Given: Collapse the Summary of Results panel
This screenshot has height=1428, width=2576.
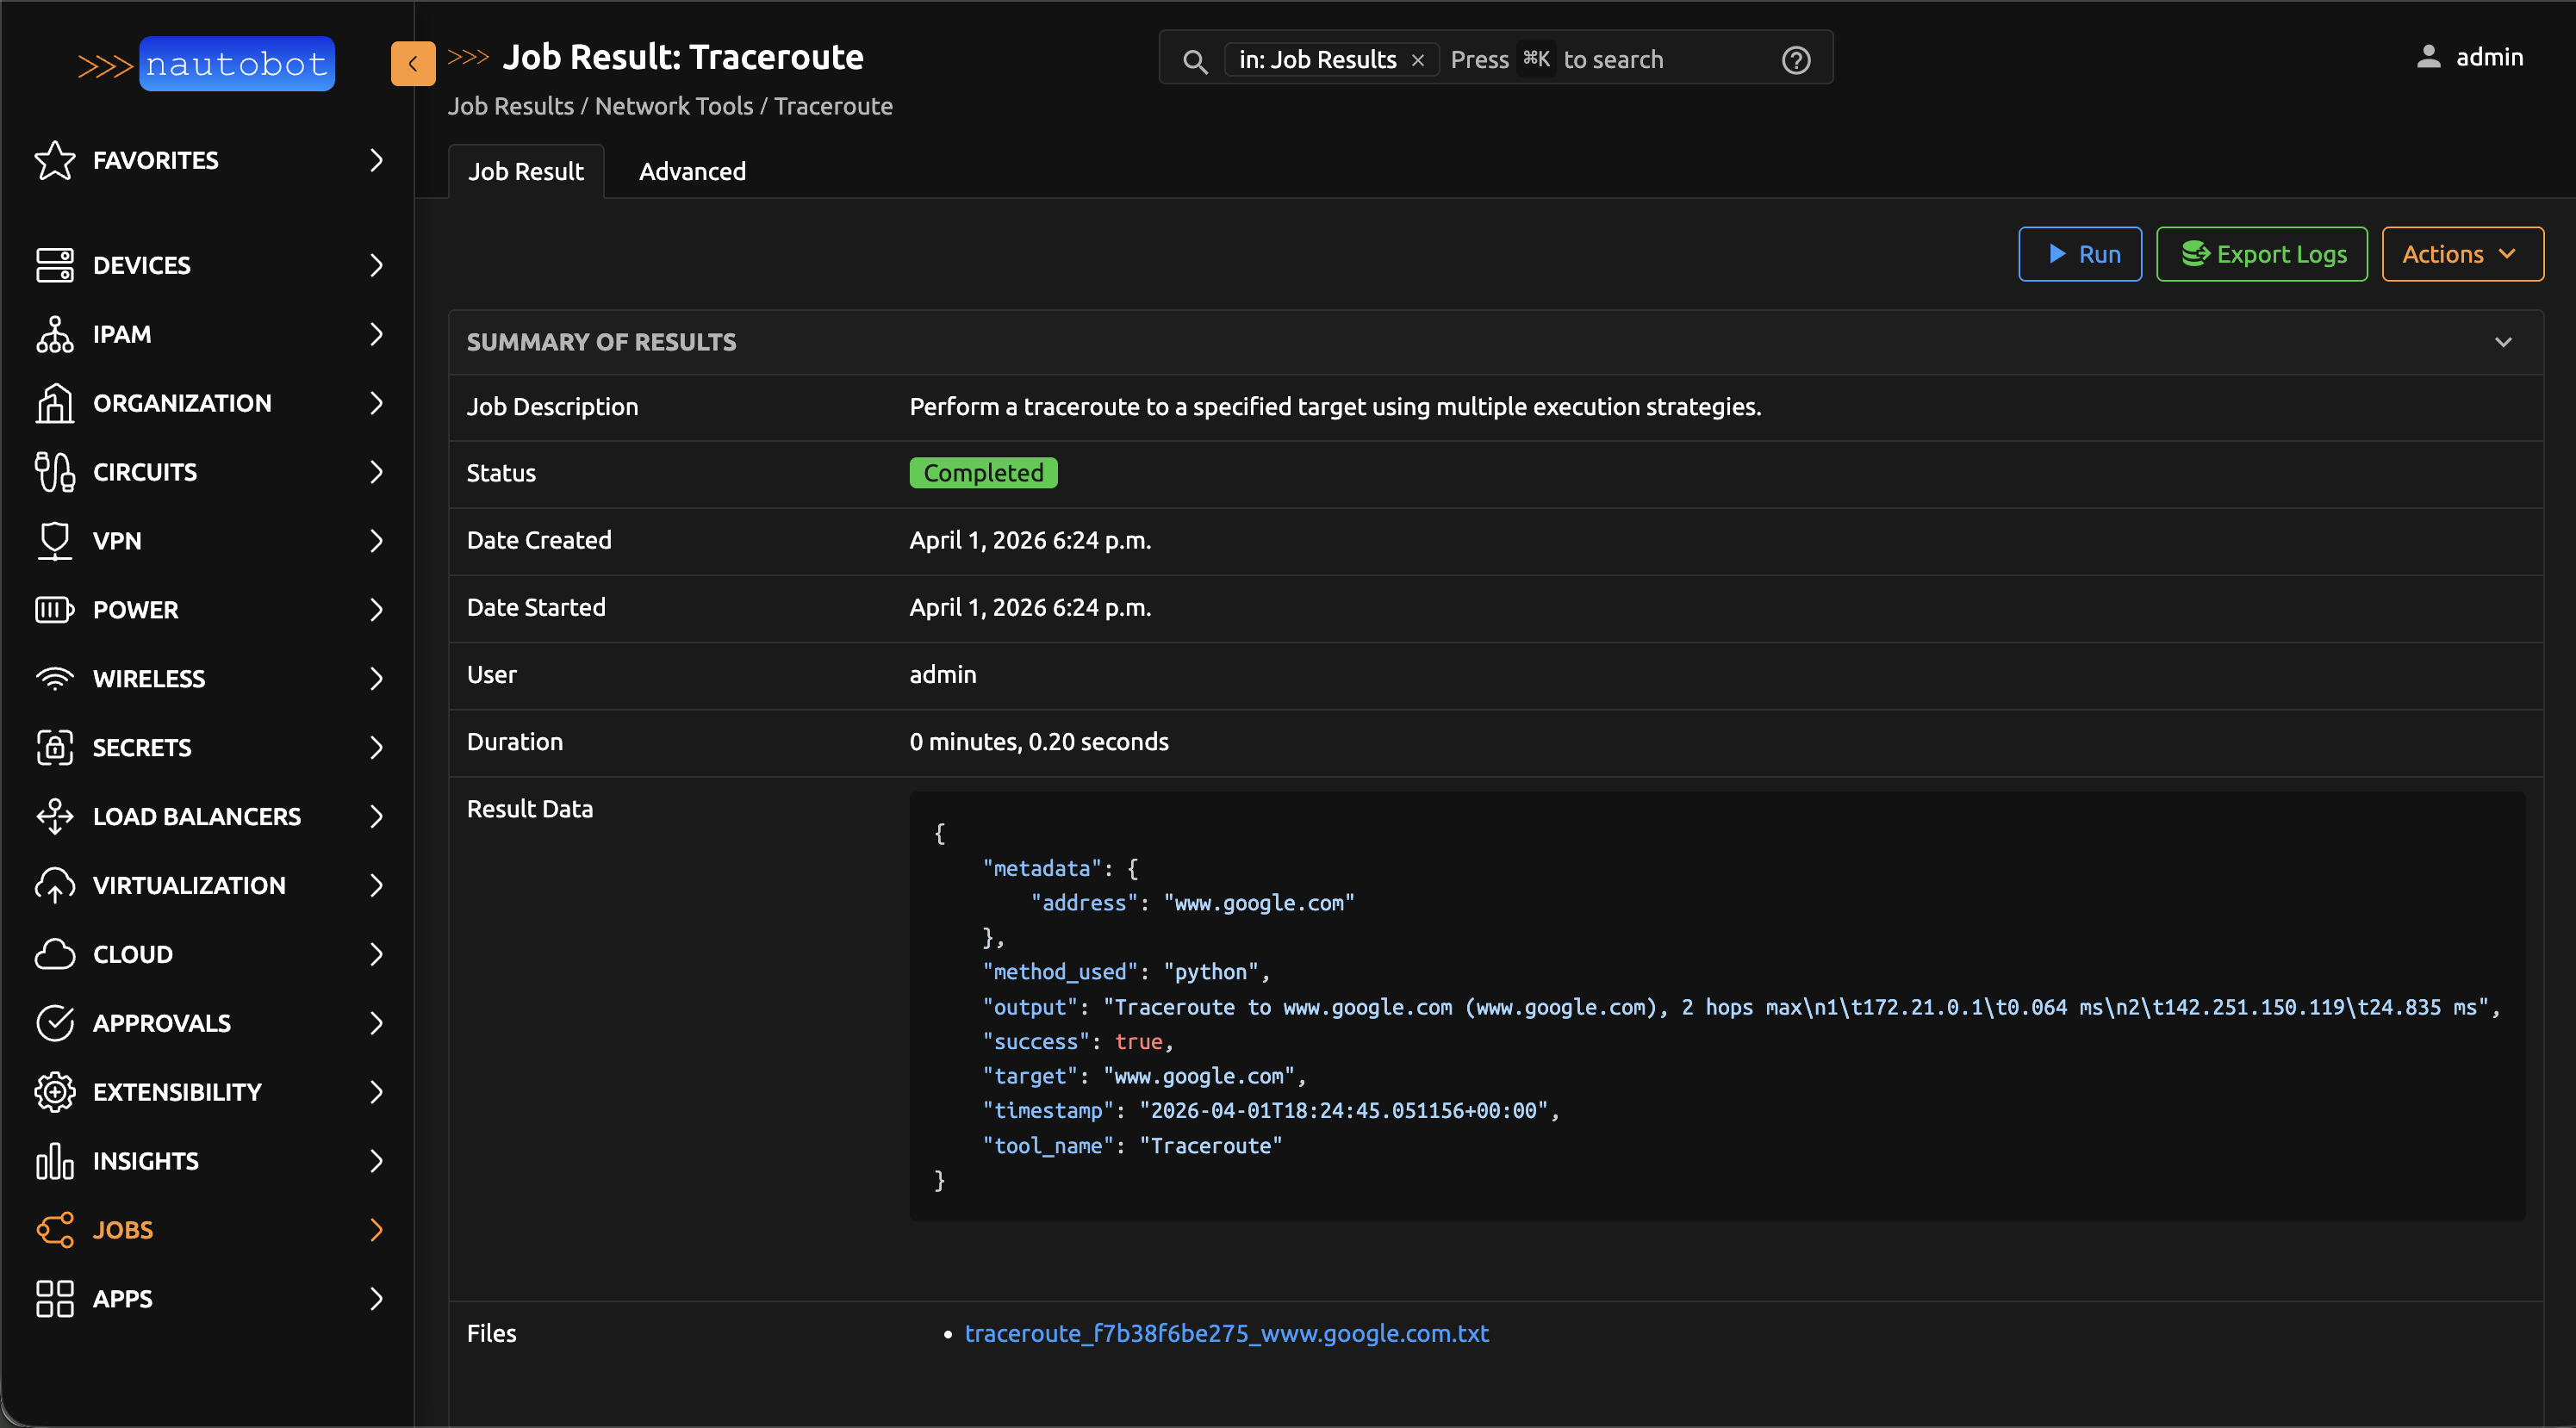Looking at the screenshot, I should click(x=2502, y=342).
